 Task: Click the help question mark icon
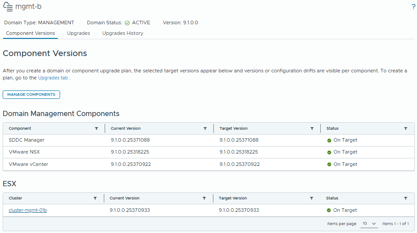pos(413,7)
